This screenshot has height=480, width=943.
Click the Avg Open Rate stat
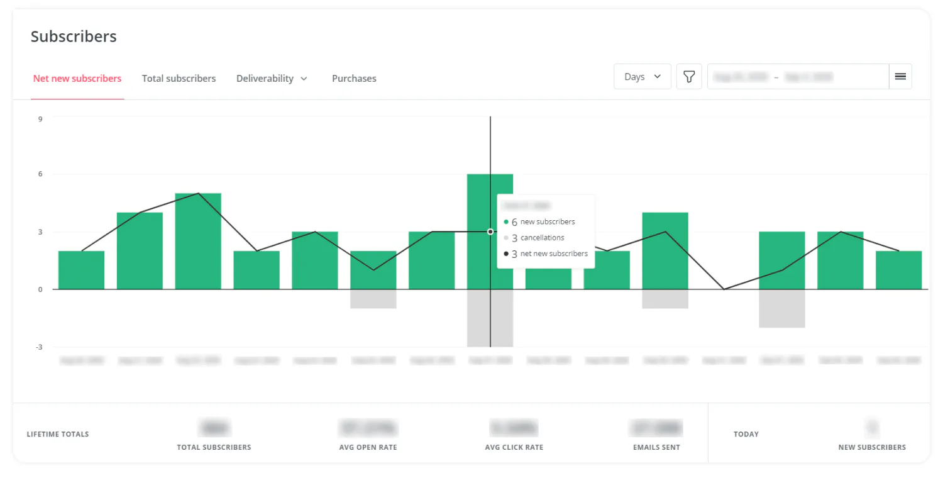[x=368, y=429]
